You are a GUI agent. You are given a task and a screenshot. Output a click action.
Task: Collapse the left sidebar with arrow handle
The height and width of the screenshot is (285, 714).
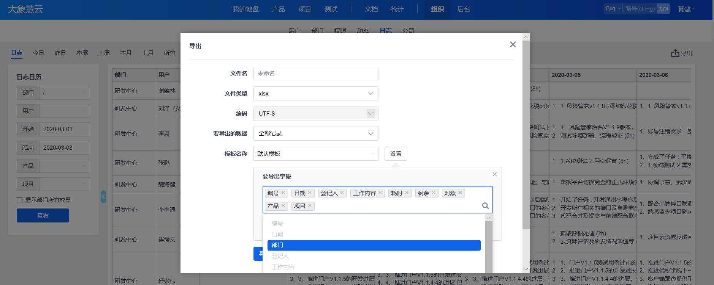pos(103,197)
